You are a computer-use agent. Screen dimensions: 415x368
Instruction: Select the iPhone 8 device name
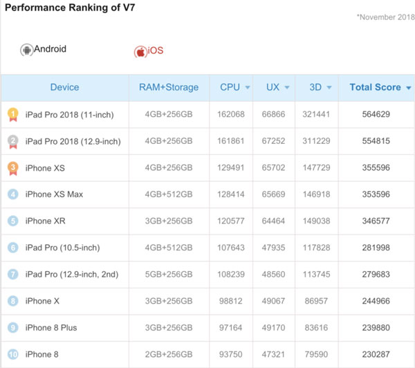(x=41, y=354)
